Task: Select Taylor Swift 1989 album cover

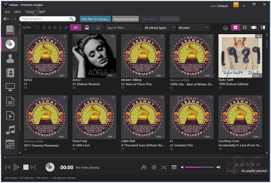Action: point(240,56)
